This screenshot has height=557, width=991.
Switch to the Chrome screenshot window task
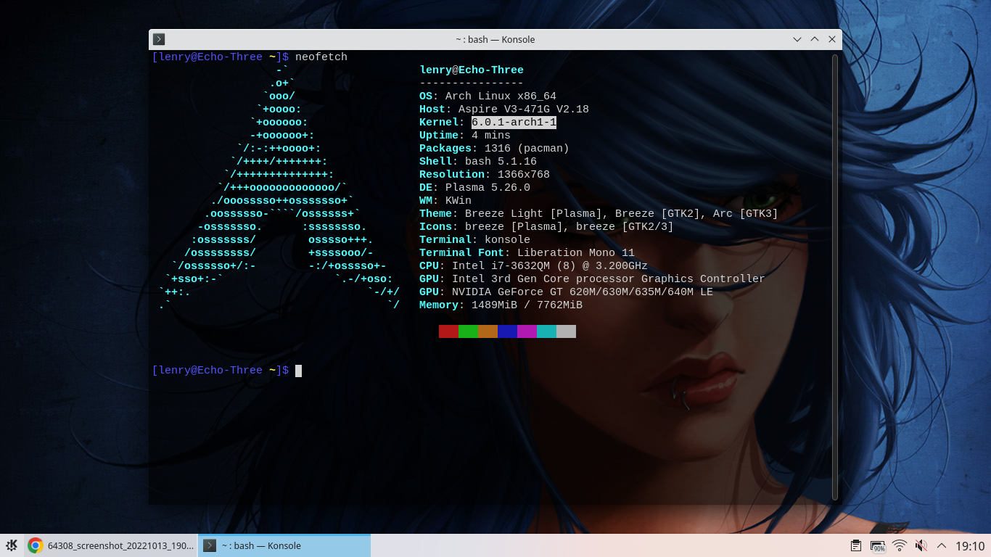pyautogui.click(x=111, y=545)
